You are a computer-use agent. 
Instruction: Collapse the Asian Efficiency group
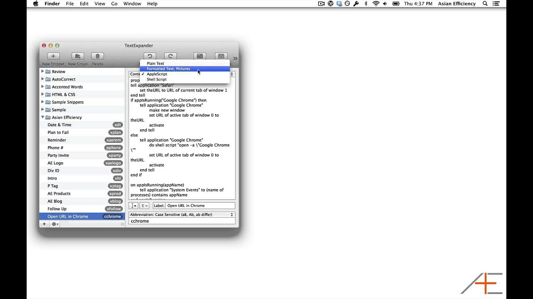tap(42, 117)
